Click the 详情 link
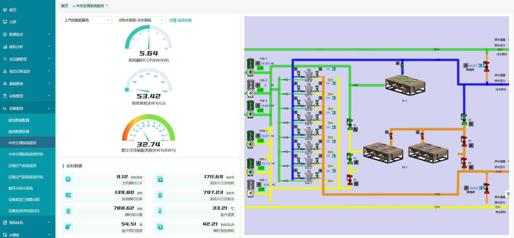Screen dimensions: 514x238 173,20
